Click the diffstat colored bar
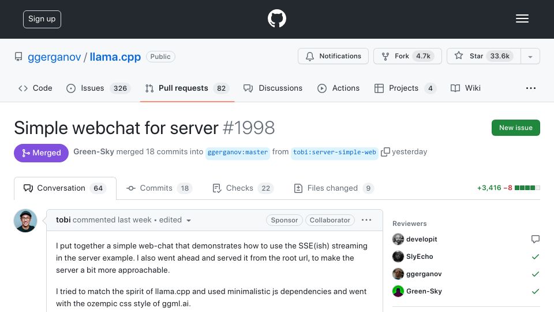 527,188
